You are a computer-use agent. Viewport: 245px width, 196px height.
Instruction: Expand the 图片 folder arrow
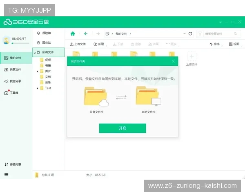pyautogui.click(x=37, y=71)
